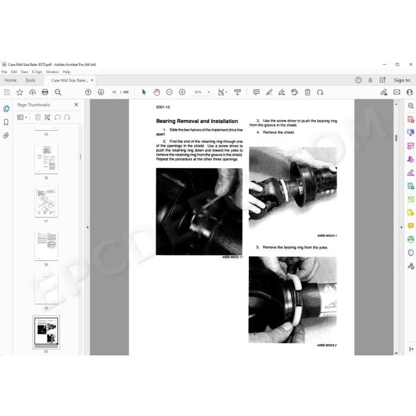Delete selected pages in thumbnails panel

click(38, 117)
